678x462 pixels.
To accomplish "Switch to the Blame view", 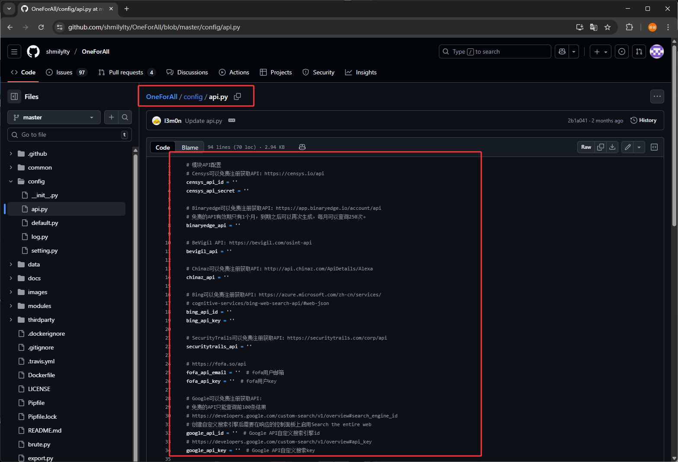I will pyautogui.click(x=190, y=148).
